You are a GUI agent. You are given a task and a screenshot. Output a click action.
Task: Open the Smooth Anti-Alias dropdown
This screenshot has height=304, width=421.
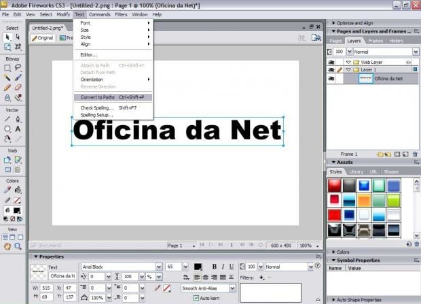coord(232,288)
